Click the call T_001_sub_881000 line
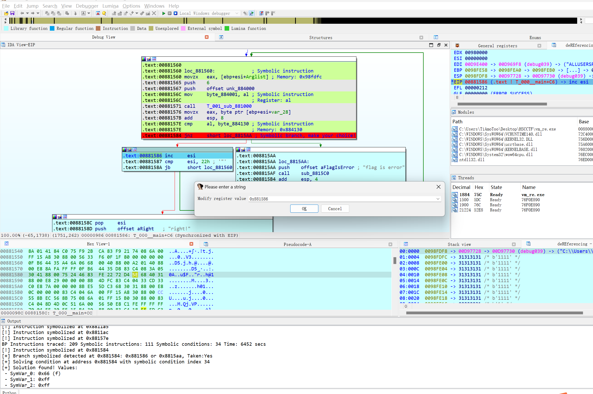This screenshot has height=394, width=593. coord(249,106)
